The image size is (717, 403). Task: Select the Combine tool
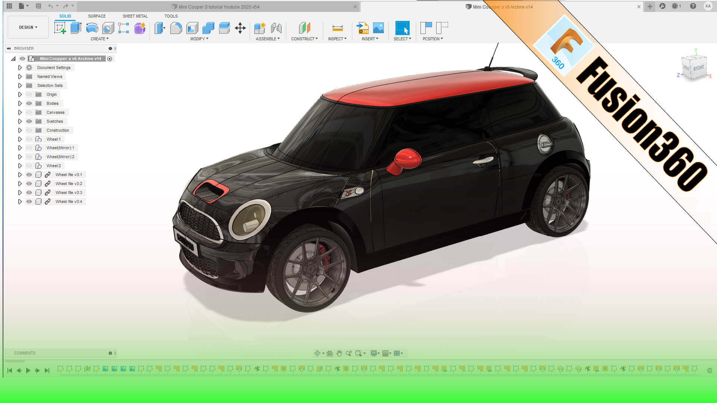click(x=208, y=28)
